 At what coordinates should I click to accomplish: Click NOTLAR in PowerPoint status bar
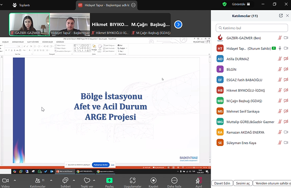pos(147,168)
